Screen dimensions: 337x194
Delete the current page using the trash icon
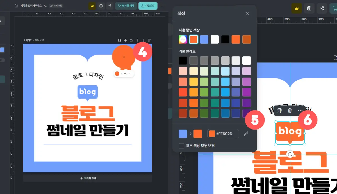tap(149, 40)
